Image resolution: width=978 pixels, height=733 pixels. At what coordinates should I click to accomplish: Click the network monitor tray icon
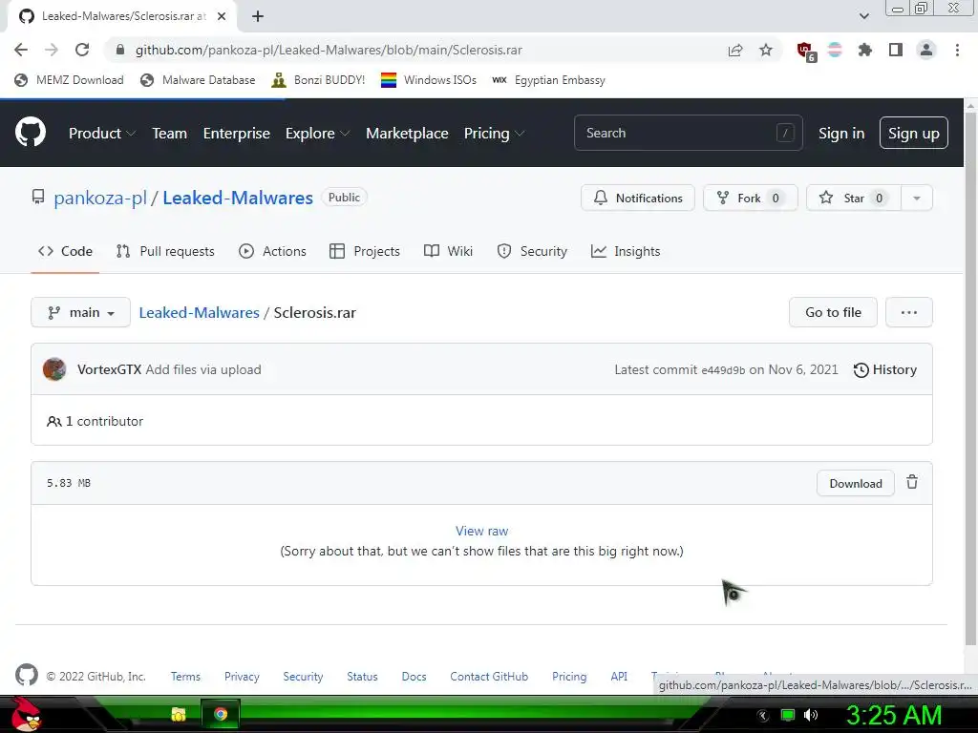(788, 715)
